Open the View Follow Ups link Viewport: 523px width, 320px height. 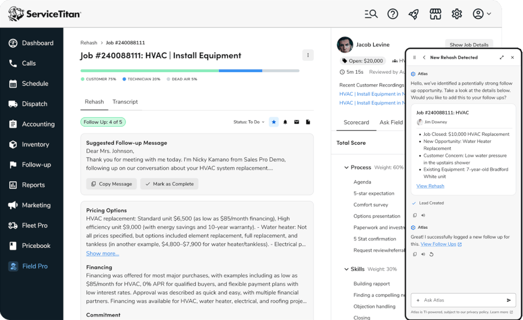pyautogui.click(x=441, y=245)
